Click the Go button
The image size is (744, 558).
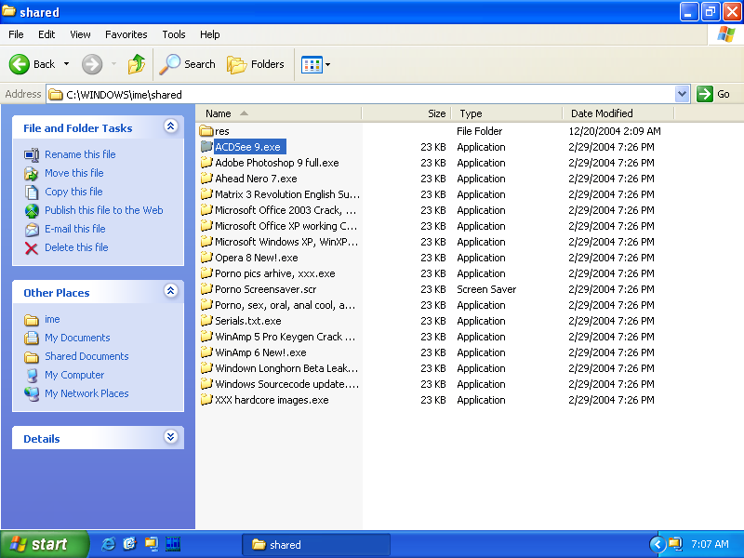click(713, 94)
